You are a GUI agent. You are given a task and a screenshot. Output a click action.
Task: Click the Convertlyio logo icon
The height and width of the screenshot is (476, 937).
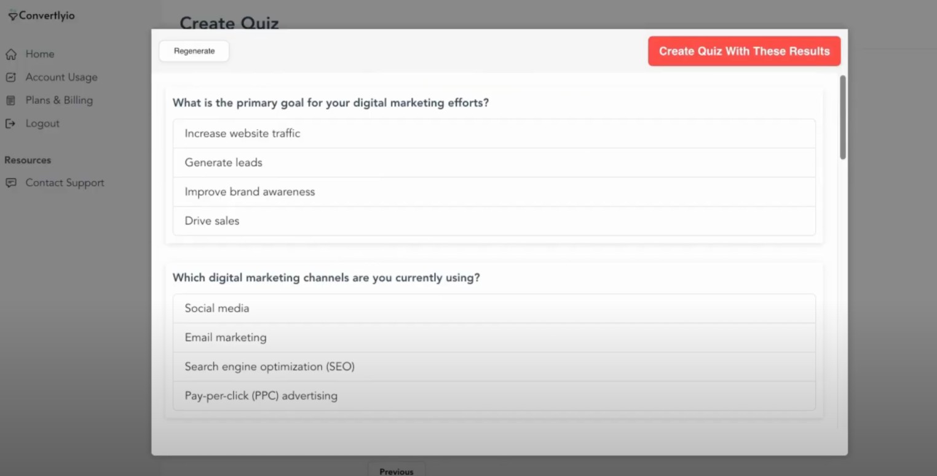click(x=12, y=15)
